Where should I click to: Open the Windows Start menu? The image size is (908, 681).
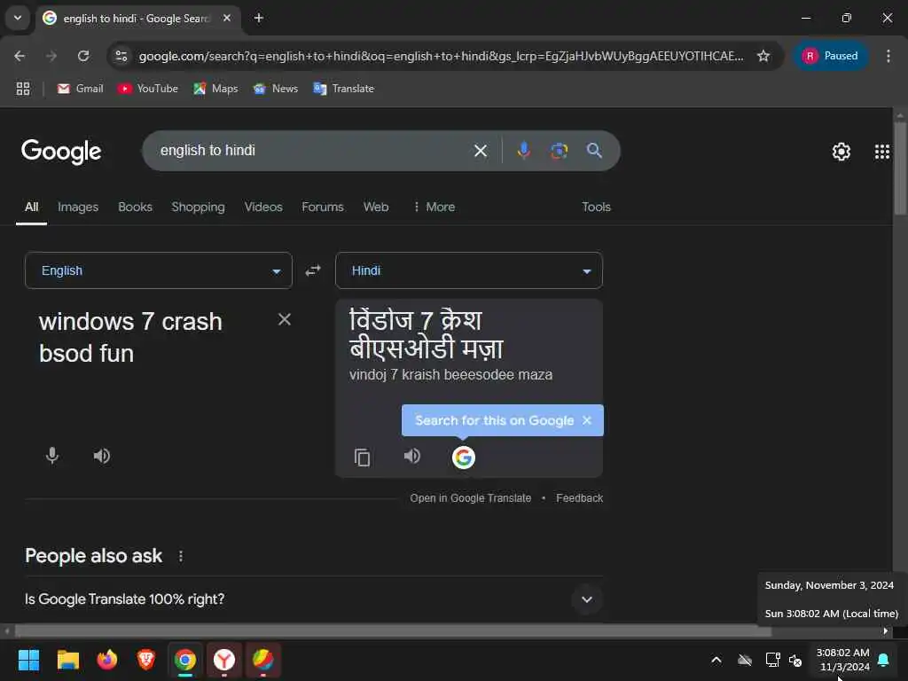point(28,660)
